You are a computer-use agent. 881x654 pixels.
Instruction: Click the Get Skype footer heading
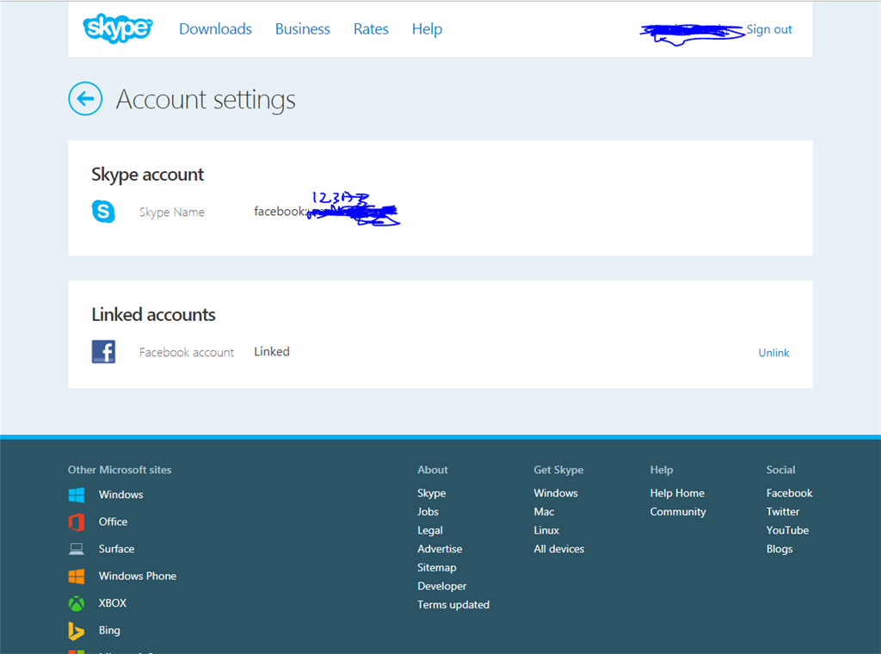[x=558, y=470]
